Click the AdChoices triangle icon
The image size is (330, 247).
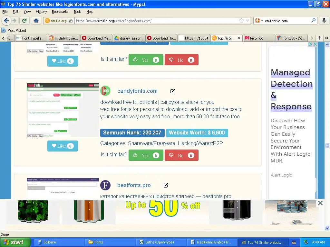pos(310,44)
